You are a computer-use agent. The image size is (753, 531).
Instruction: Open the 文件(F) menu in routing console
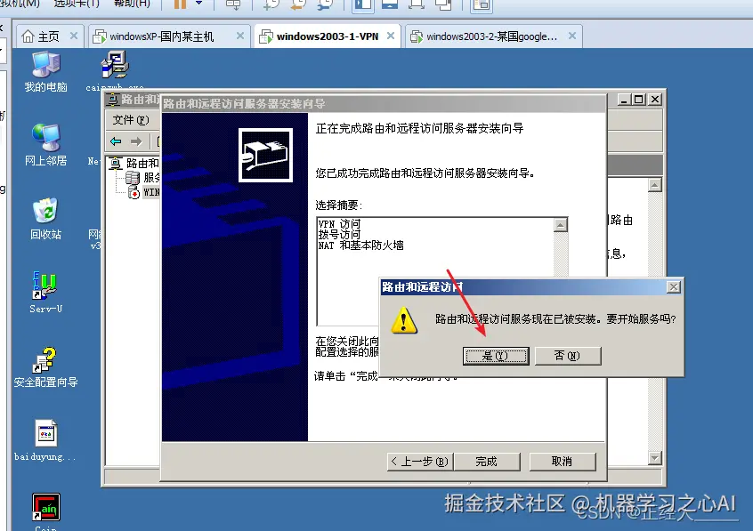click(131, 119)
